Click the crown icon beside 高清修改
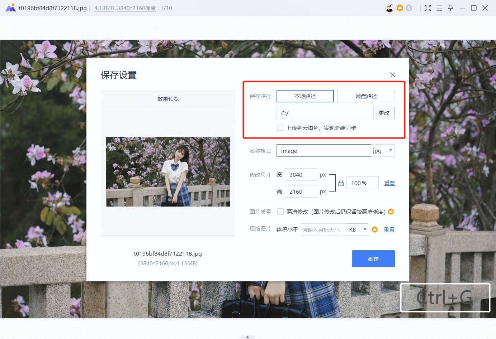This screenshot has width=496, height=339. tap(391, 212)
